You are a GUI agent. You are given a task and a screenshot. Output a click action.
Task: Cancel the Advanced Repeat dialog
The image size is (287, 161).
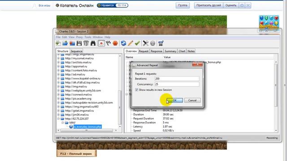[x=192, y=100]
